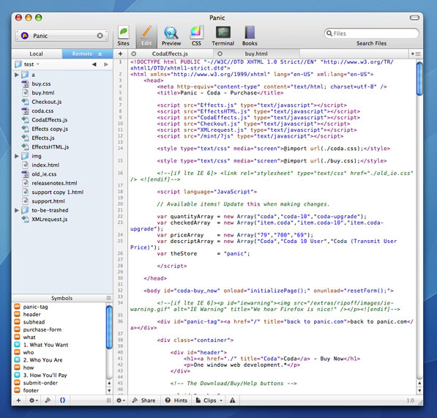Jump to submit-order symbol
The height and width of the screenshot is (418, 437).
pos(40,383)
